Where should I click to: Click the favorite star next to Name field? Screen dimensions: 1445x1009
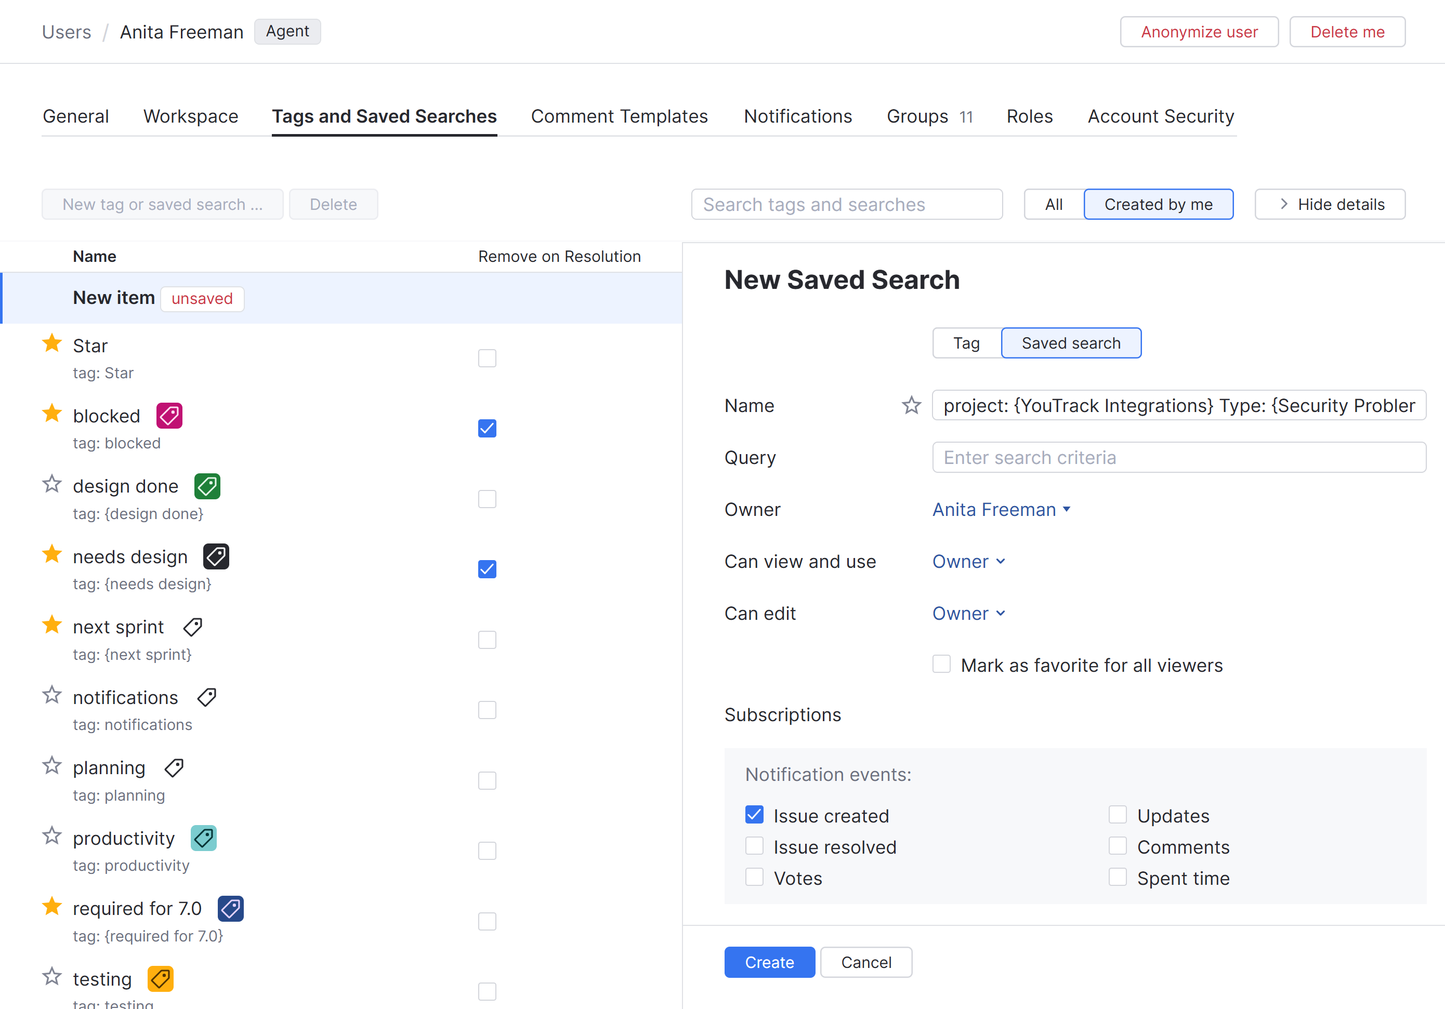(911, 405)
